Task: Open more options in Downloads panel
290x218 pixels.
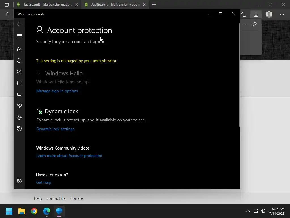Action: tap(245, 24)
